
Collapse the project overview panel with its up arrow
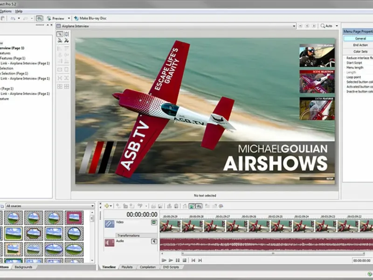click(48, 25)
